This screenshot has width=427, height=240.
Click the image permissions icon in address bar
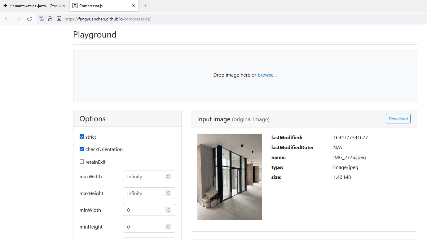59,19
